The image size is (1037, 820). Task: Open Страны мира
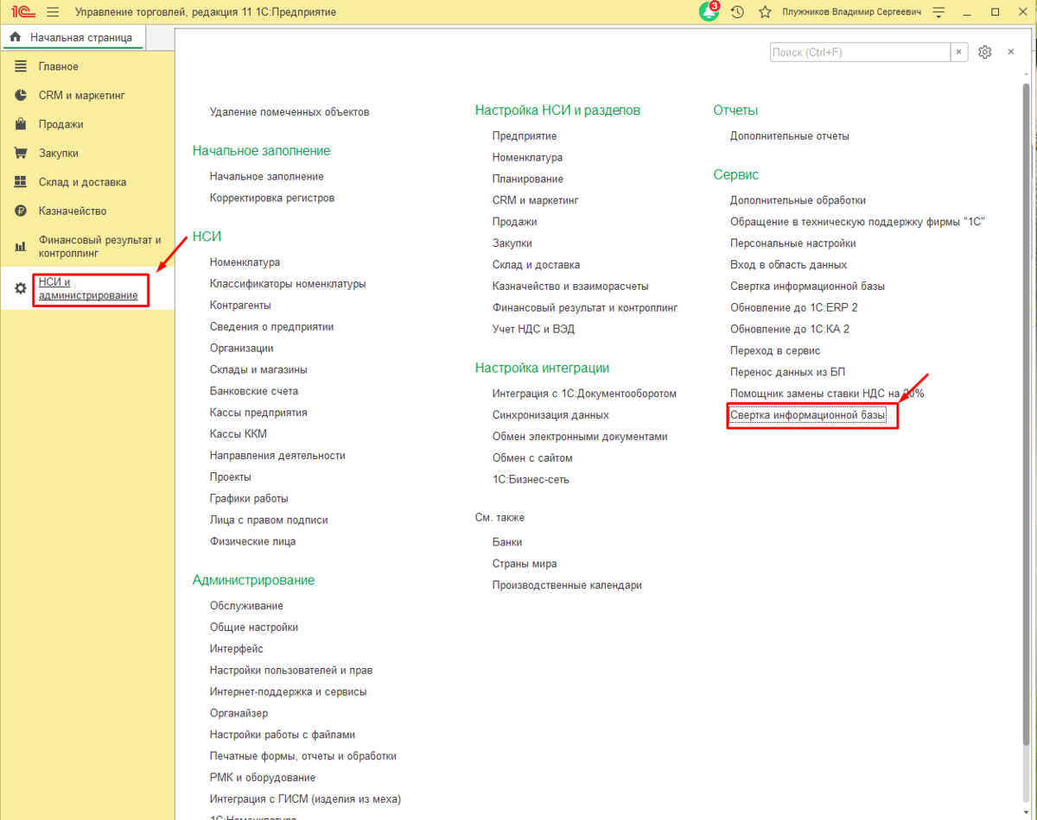tap(525, 564)
